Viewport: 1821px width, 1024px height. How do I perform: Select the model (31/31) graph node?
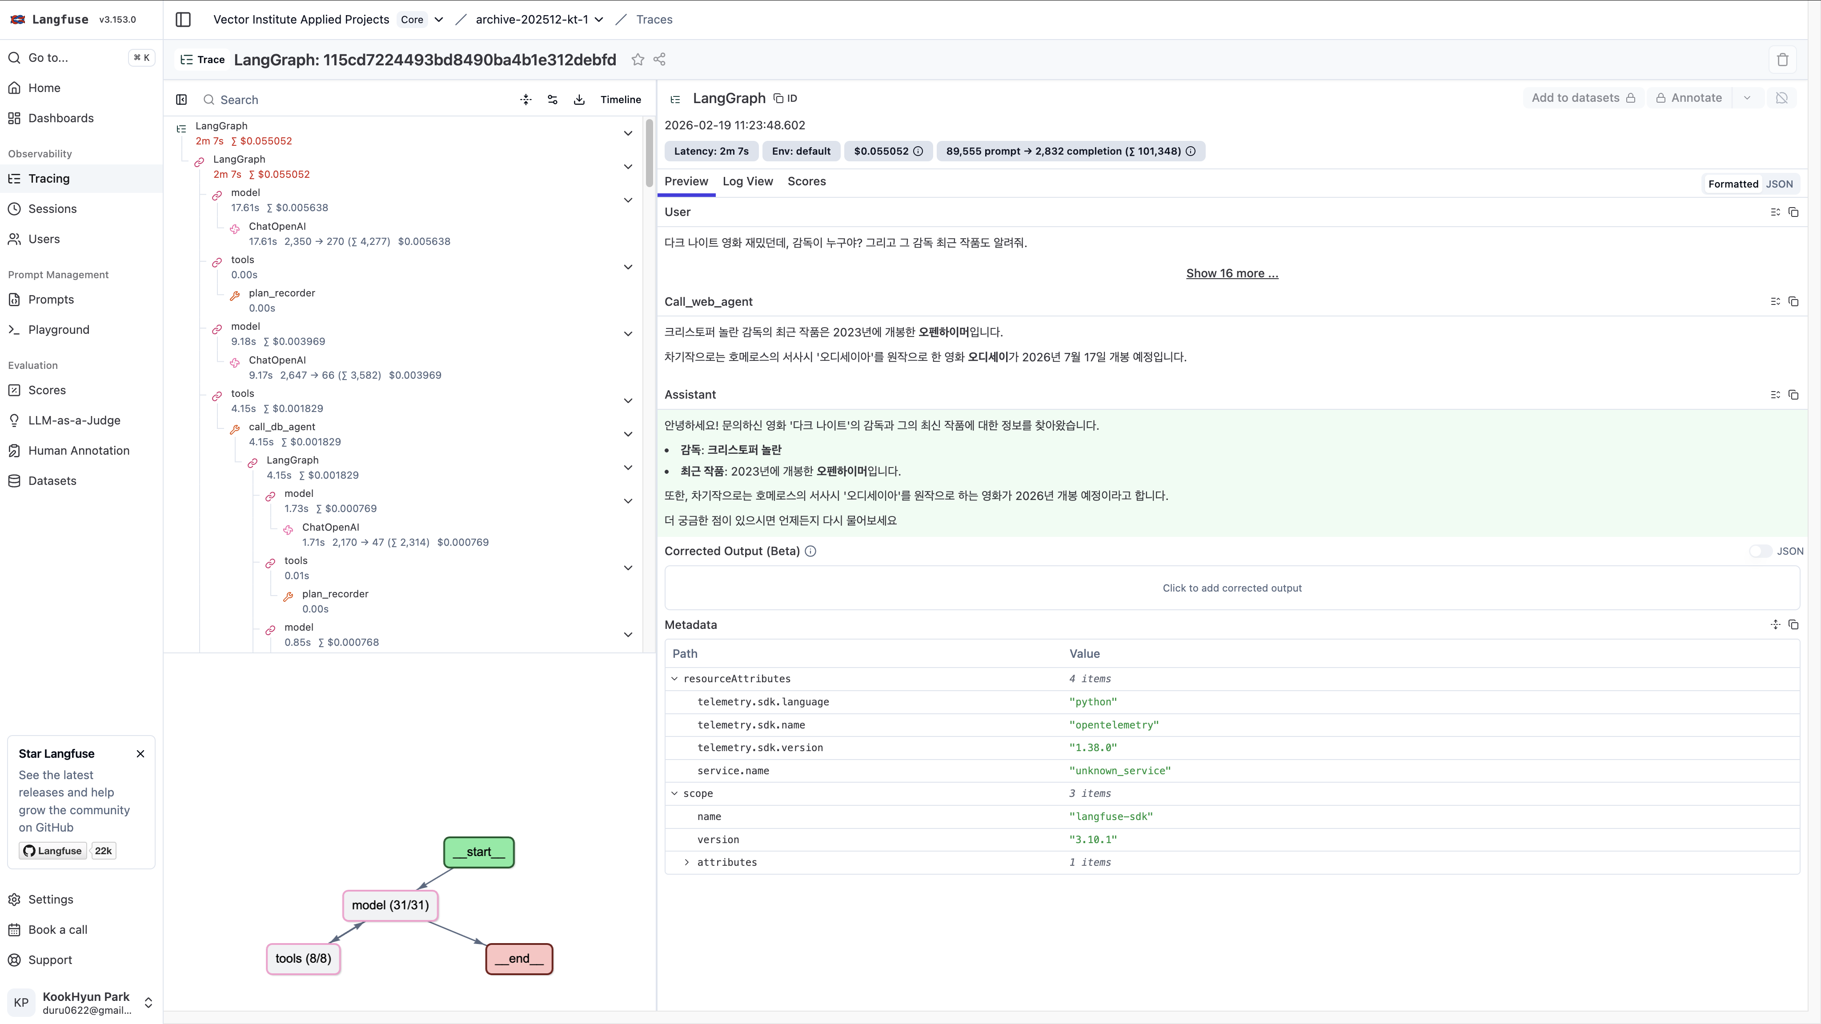pyautogui.click(x=390, y=905)
